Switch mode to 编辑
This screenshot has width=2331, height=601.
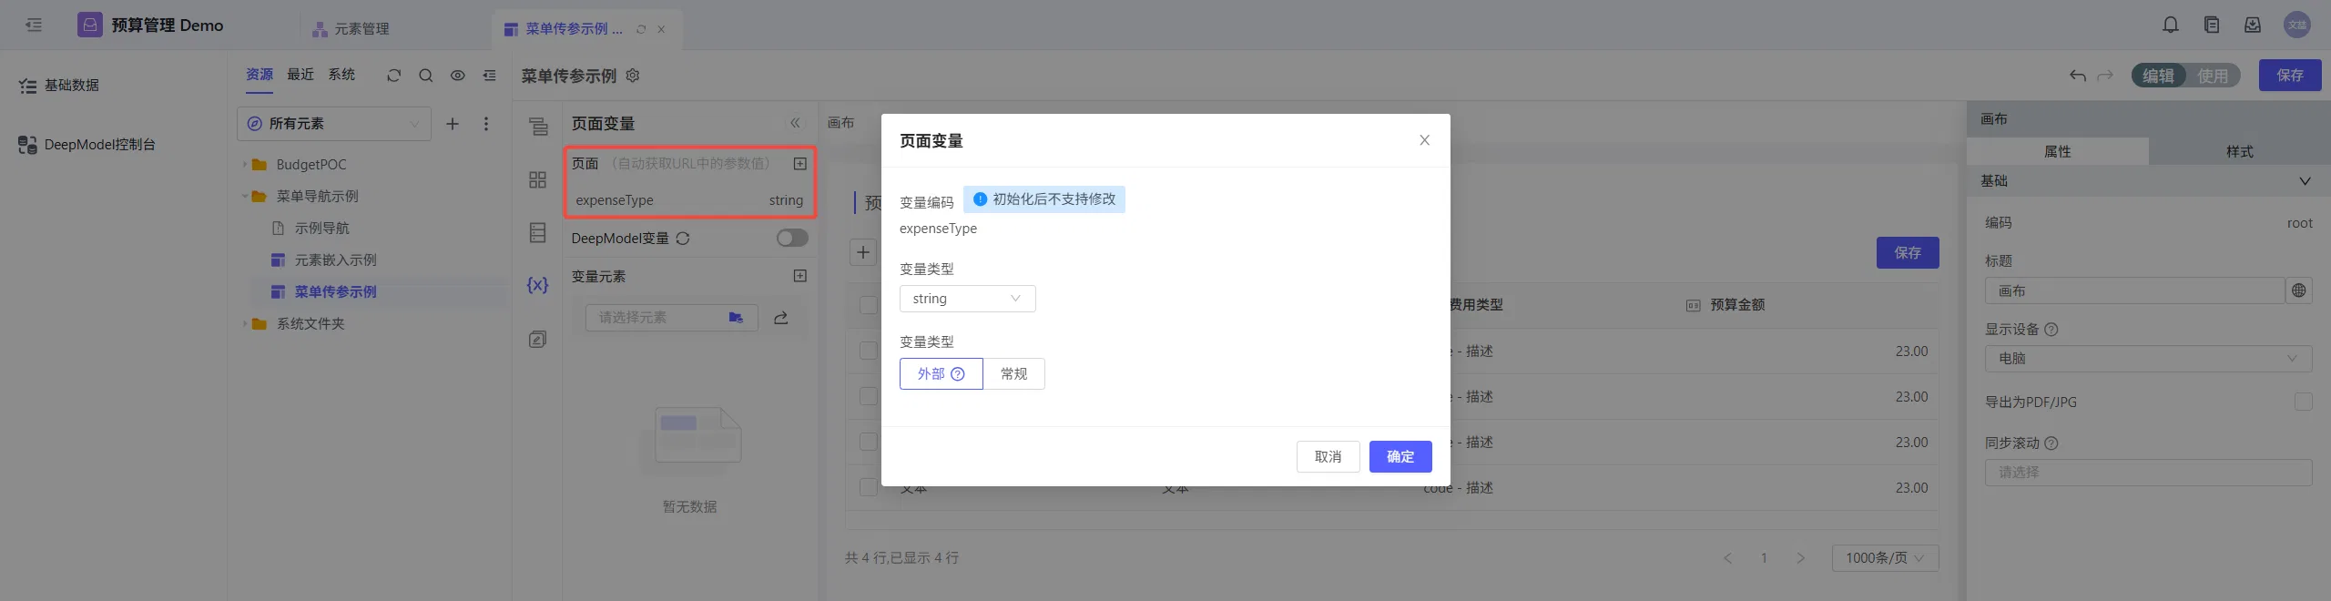click(2158, 76)
